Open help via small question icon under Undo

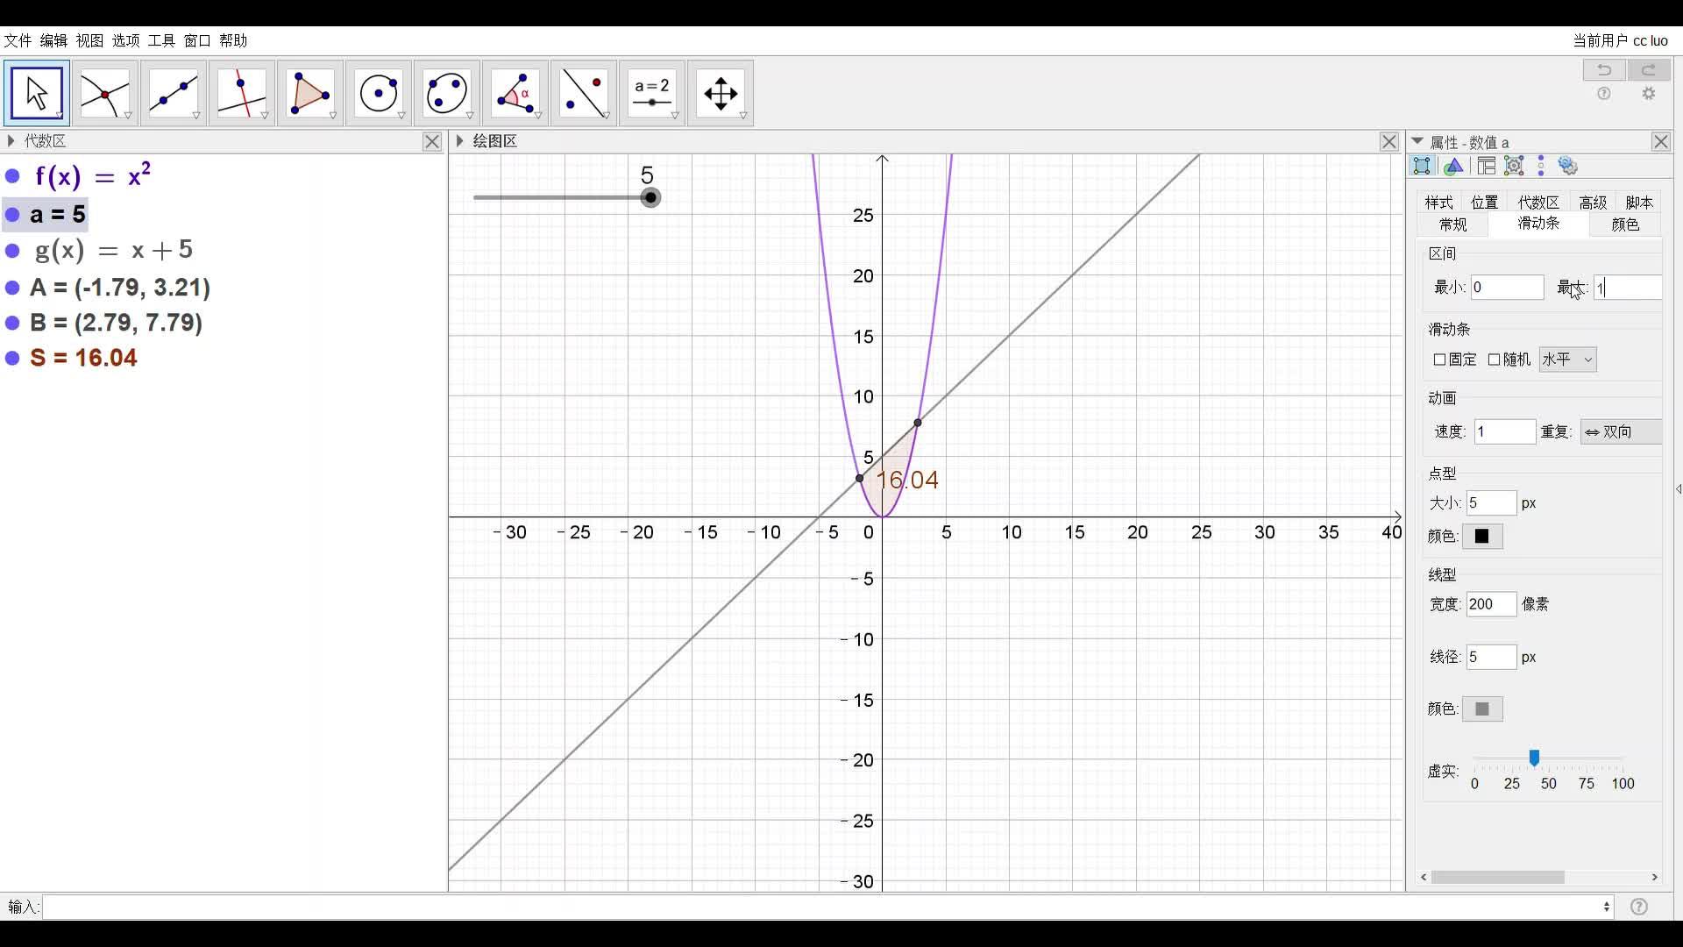(x=1604, y=94)
